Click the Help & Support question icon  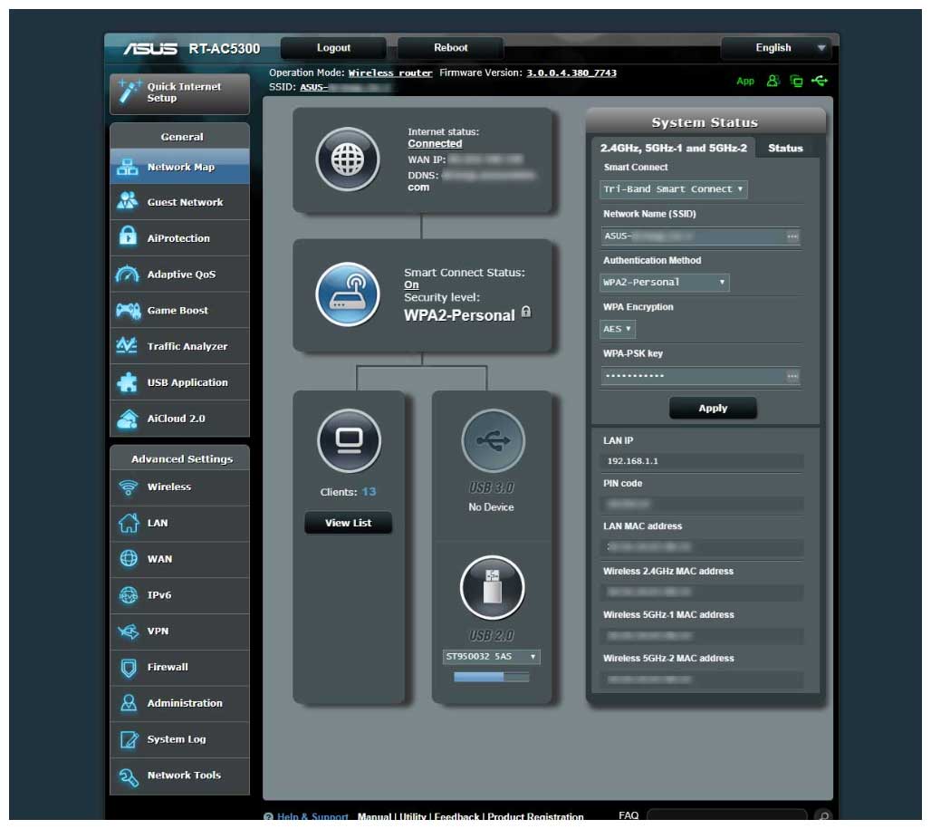pos(268,817)
